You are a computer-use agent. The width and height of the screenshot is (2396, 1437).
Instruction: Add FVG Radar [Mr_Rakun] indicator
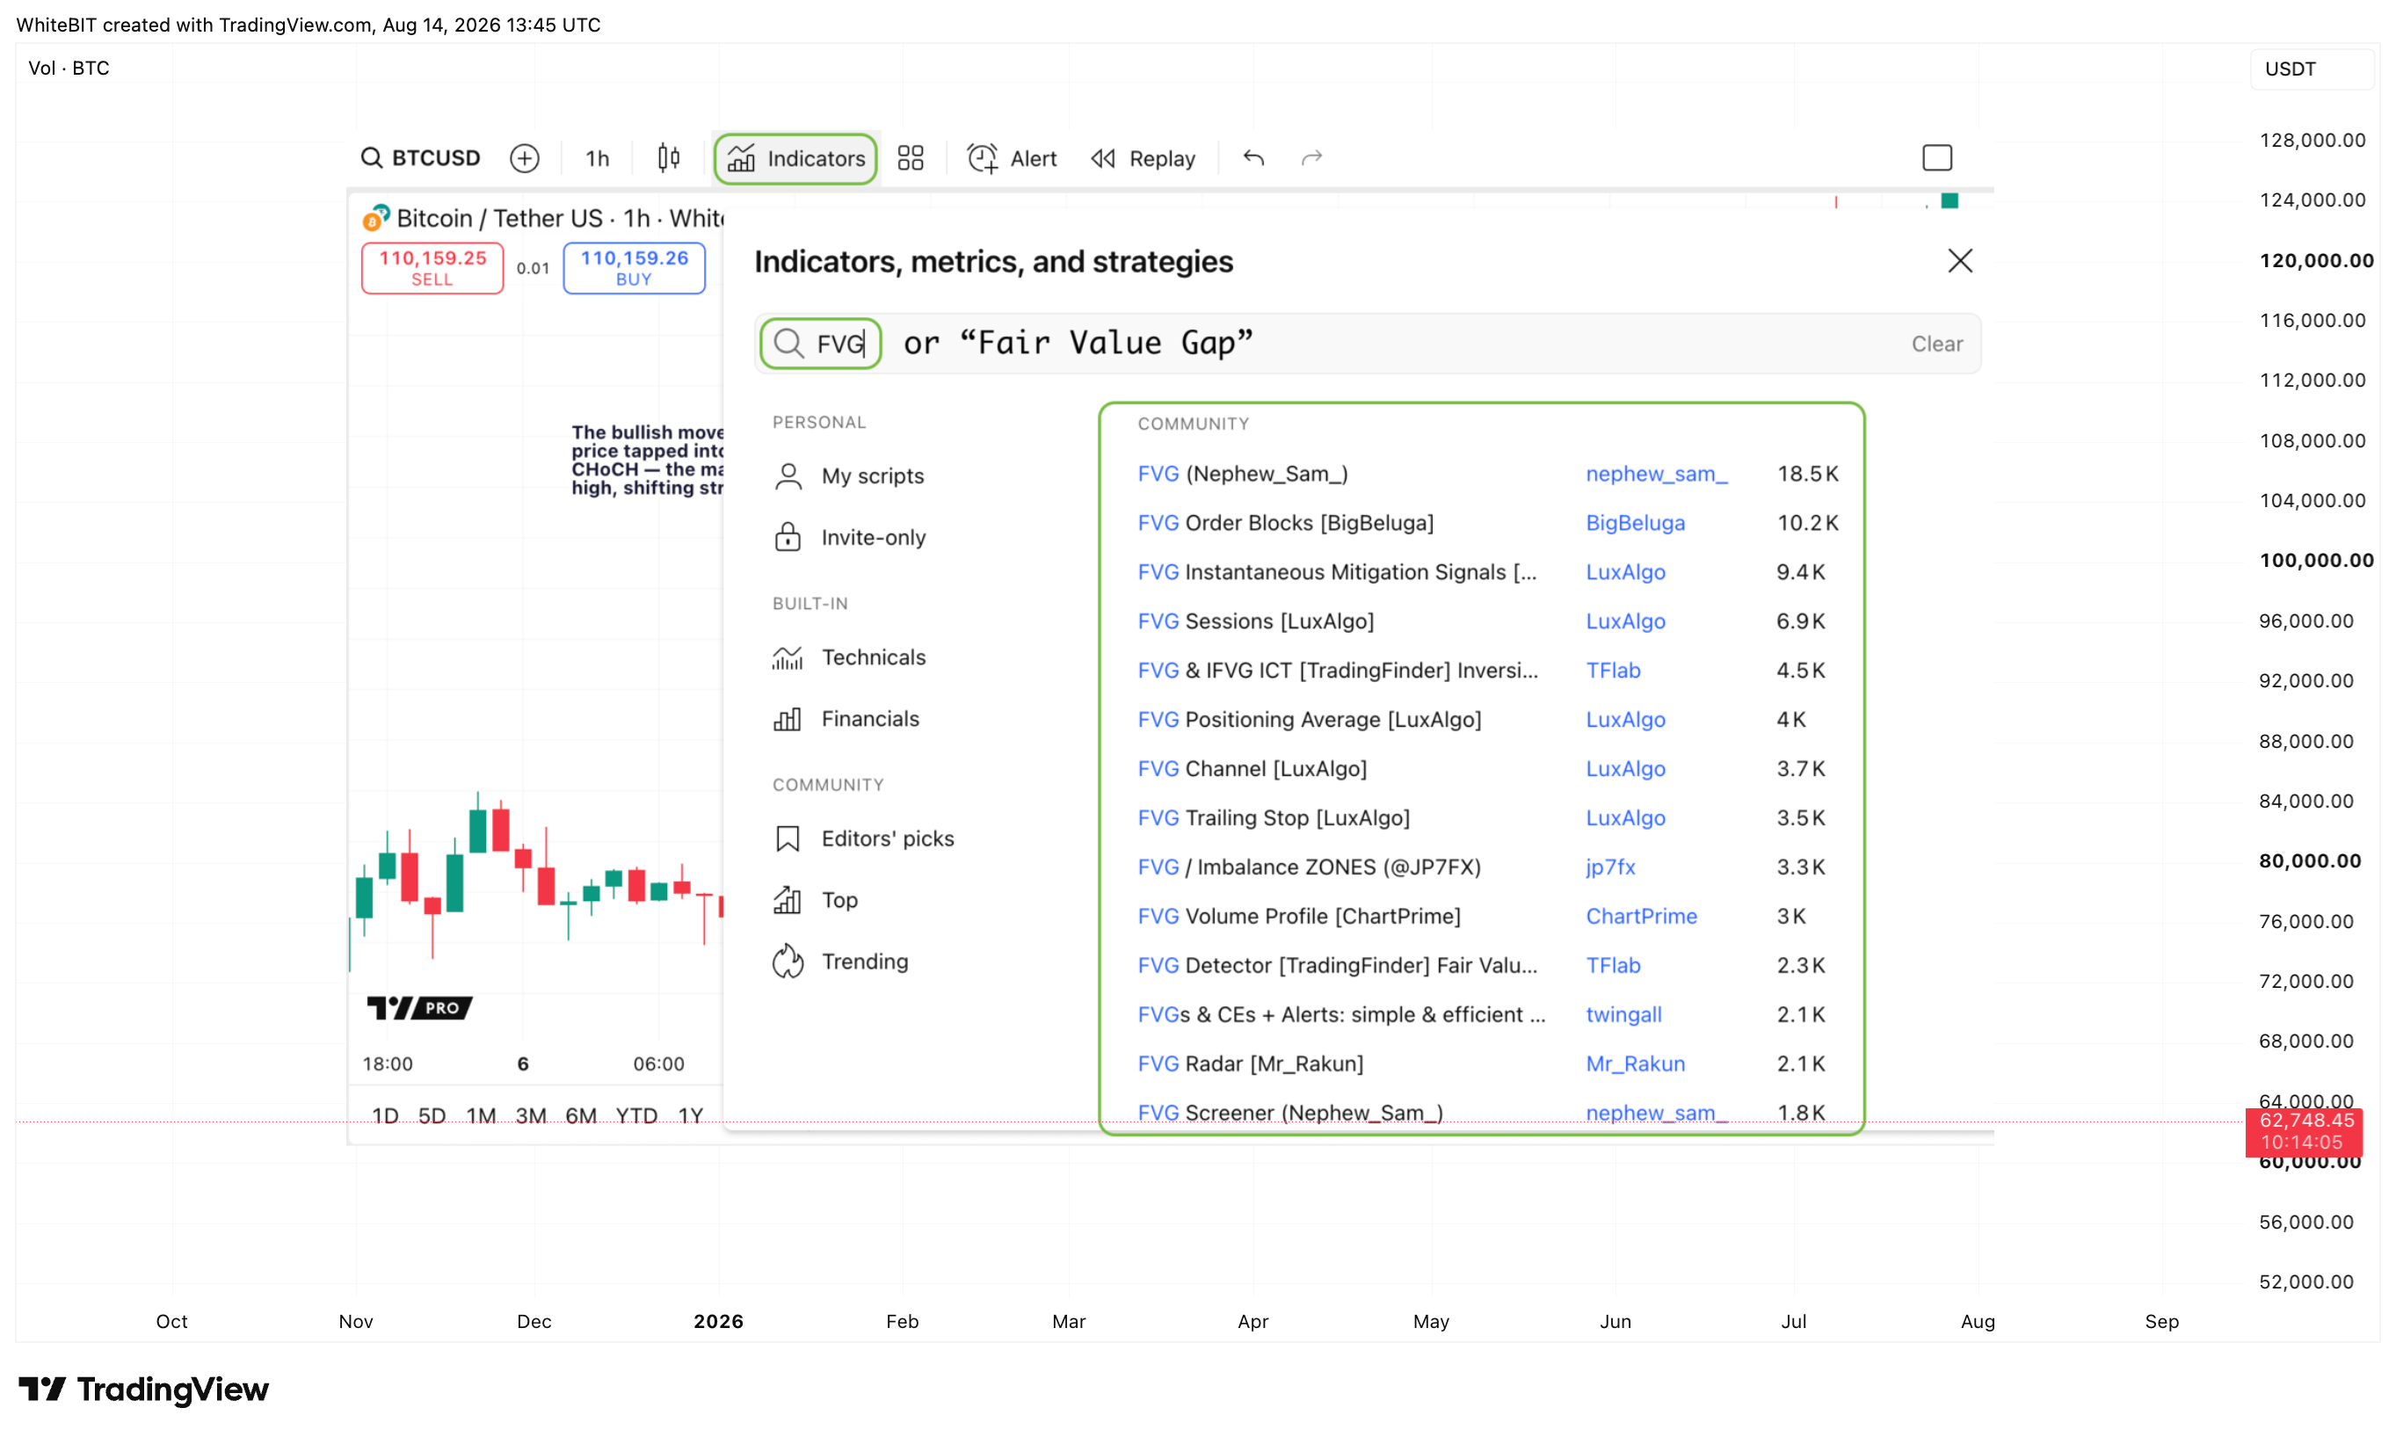click(x=1251, y=1063)
